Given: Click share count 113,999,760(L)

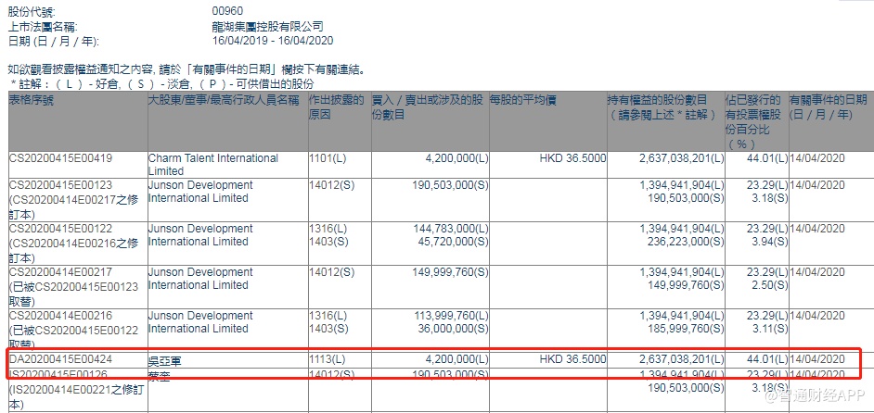Looking at the screenshot, I should 450,316.
